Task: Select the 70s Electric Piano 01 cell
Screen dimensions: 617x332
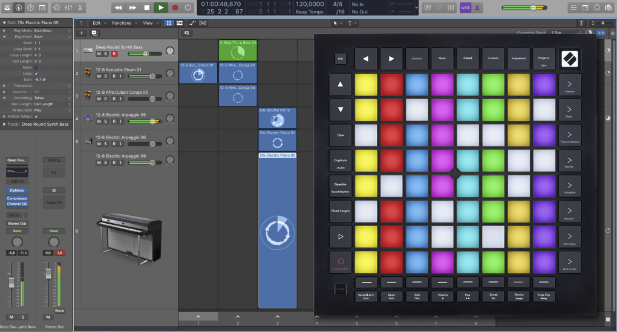Action: click(278, 141)
